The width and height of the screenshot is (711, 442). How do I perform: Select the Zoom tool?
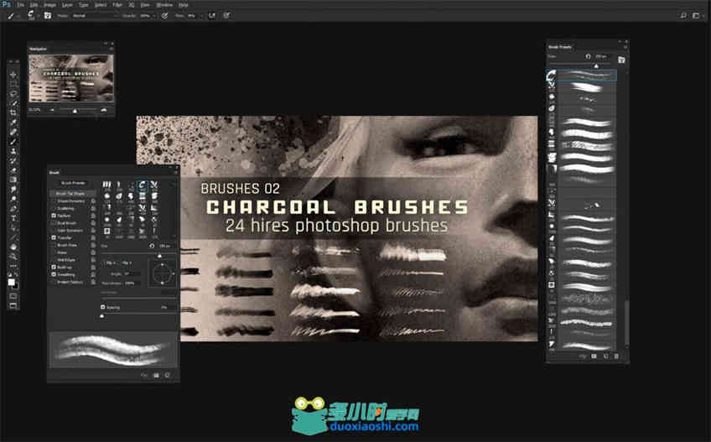(13, 257)
